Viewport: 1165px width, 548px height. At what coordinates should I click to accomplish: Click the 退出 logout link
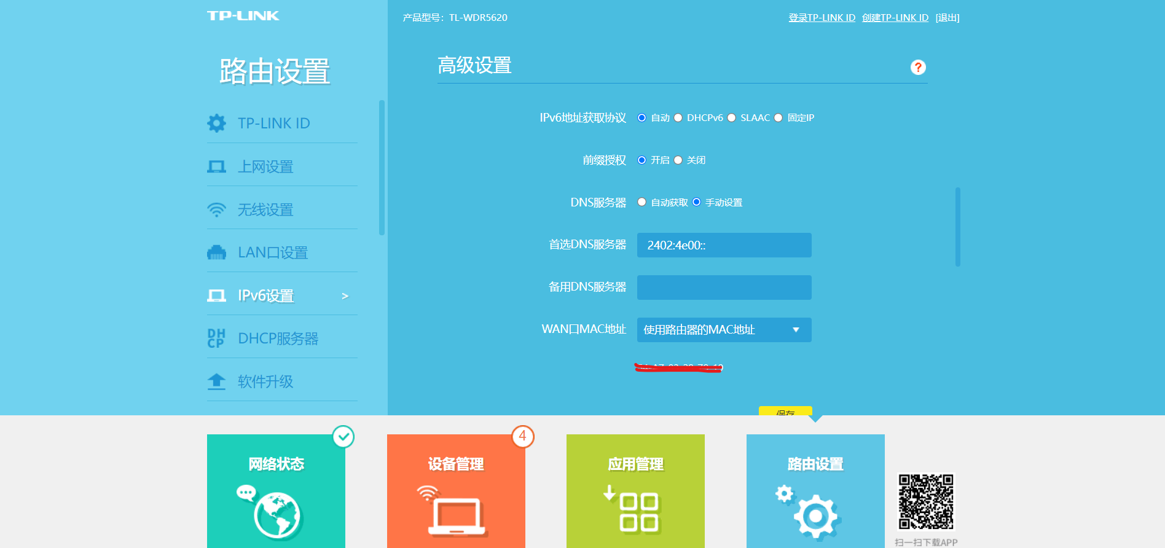tap(947, 17)
